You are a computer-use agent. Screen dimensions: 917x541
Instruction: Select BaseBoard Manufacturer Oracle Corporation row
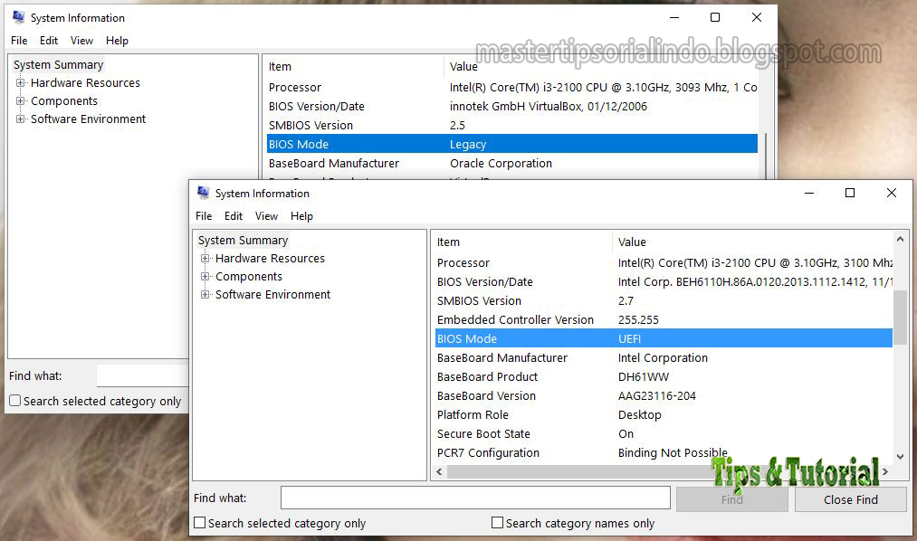point(511,163)
